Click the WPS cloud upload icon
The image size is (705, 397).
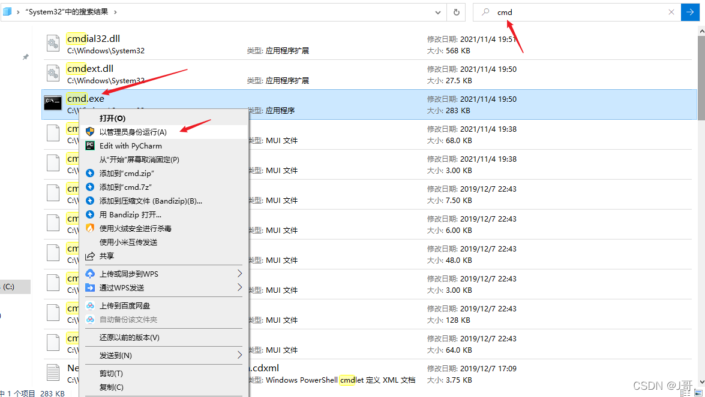click(90, 274)
